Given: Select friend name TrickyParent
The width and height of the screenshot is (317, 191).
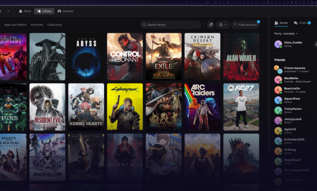Looking at the screenshot, I should point(293,109).
